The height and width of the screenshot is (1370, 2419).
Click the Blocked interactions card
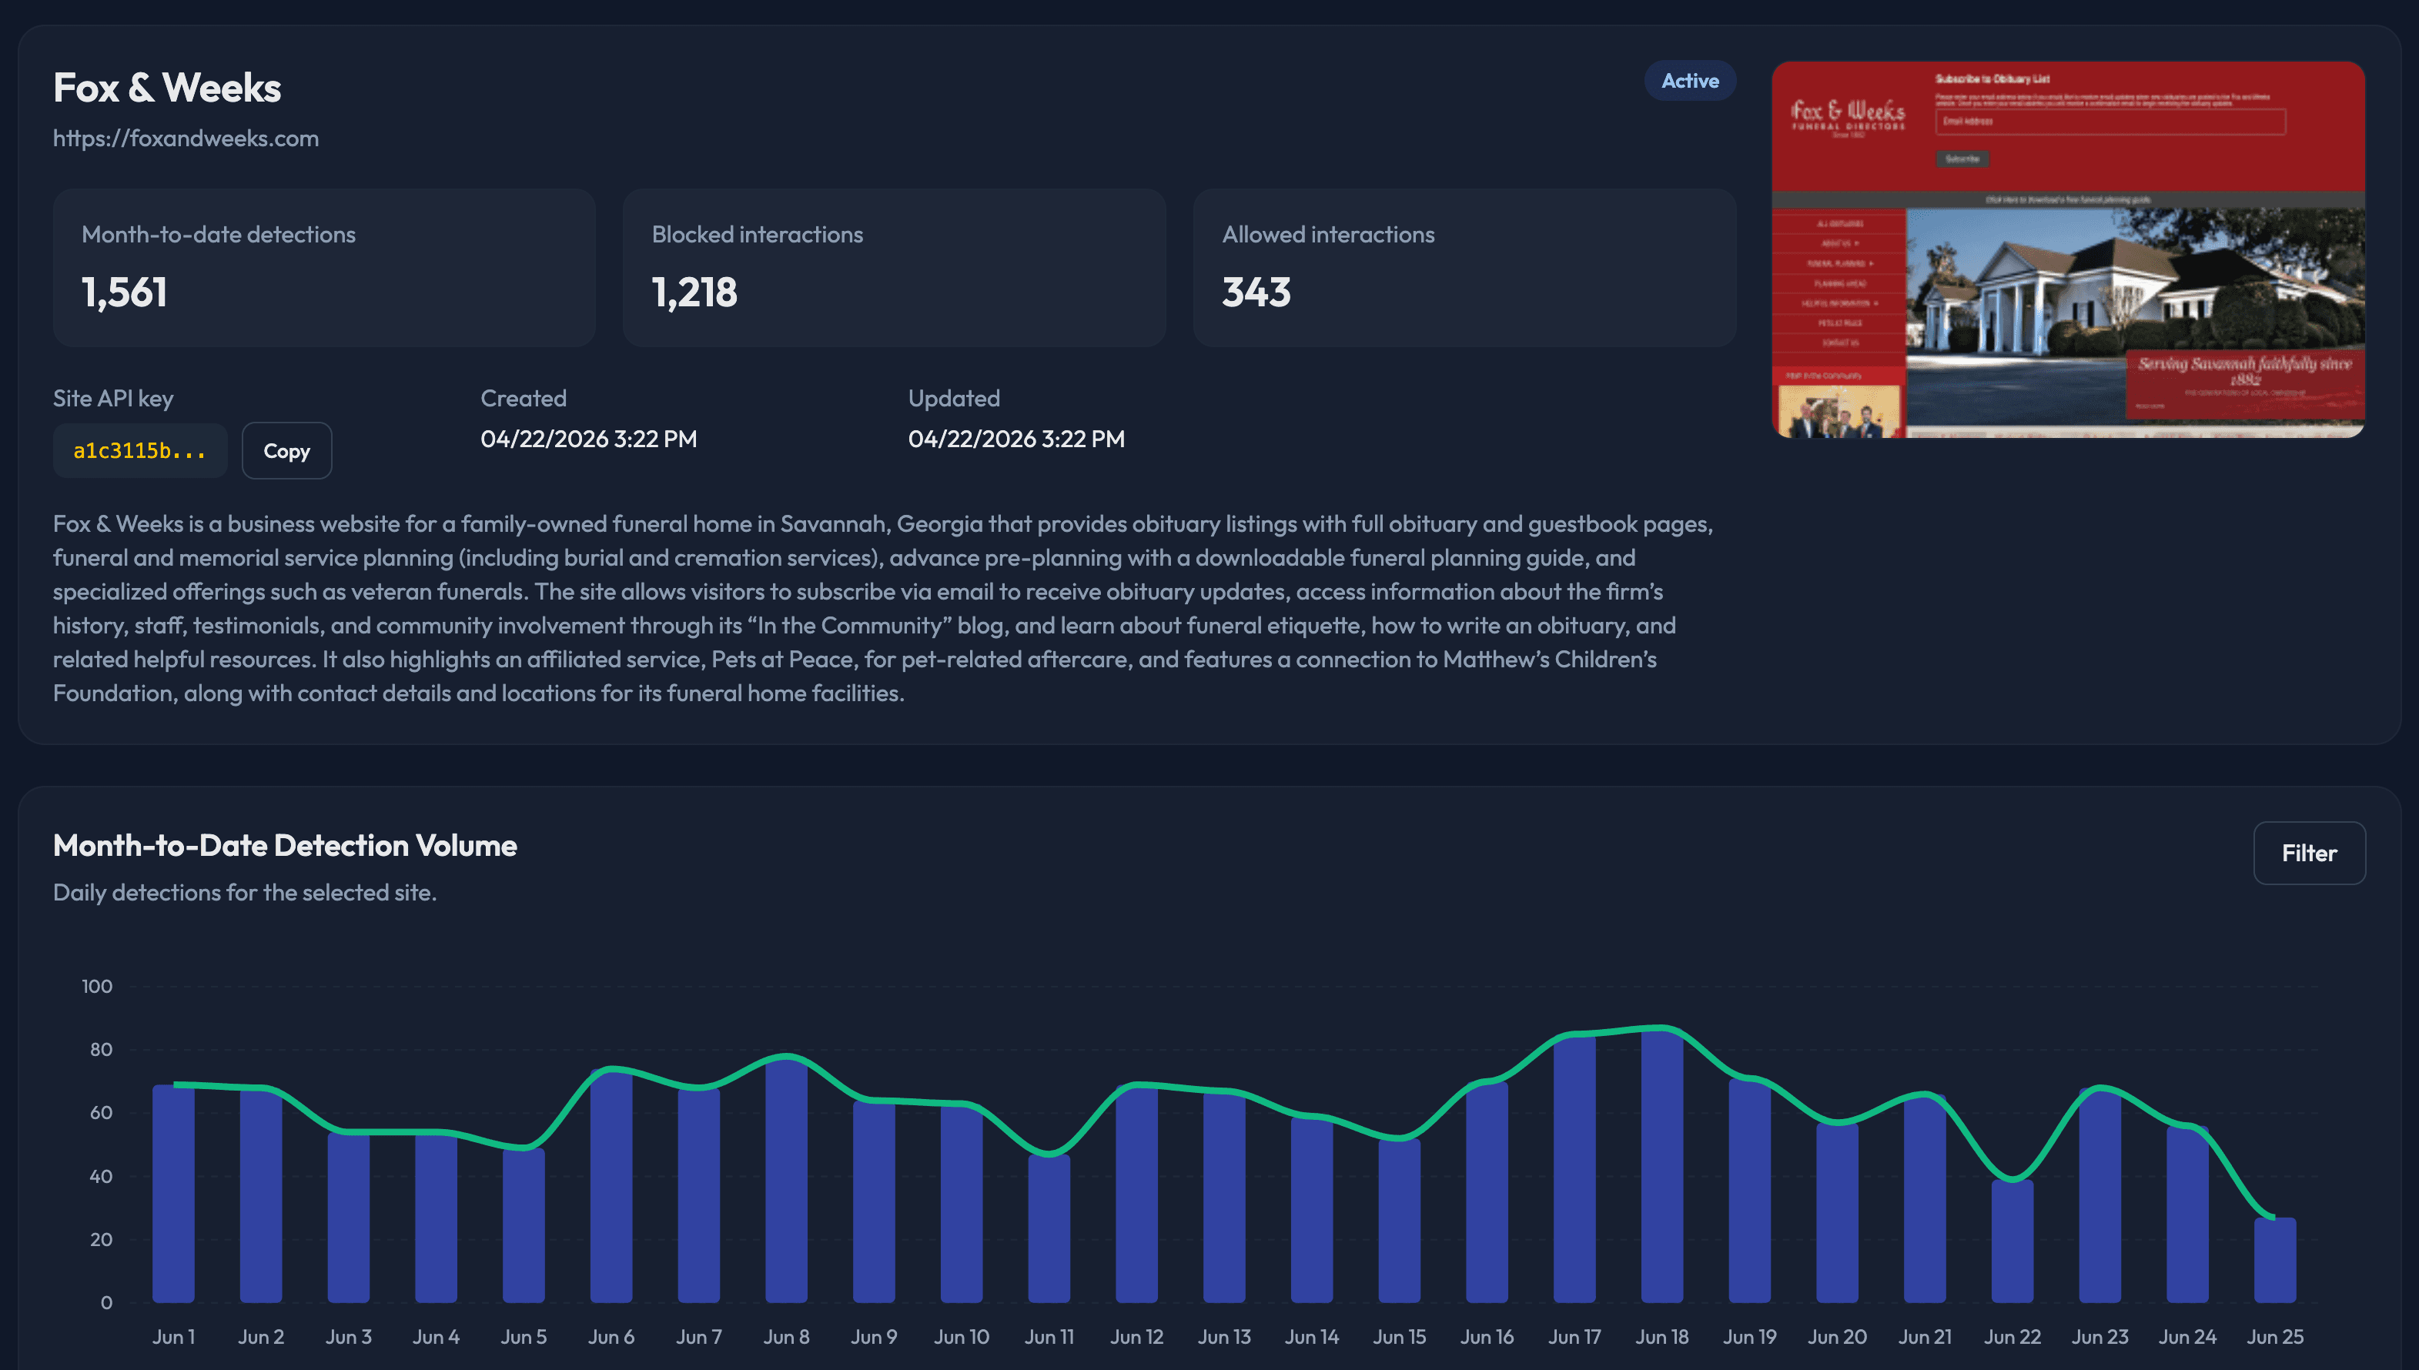894,267
